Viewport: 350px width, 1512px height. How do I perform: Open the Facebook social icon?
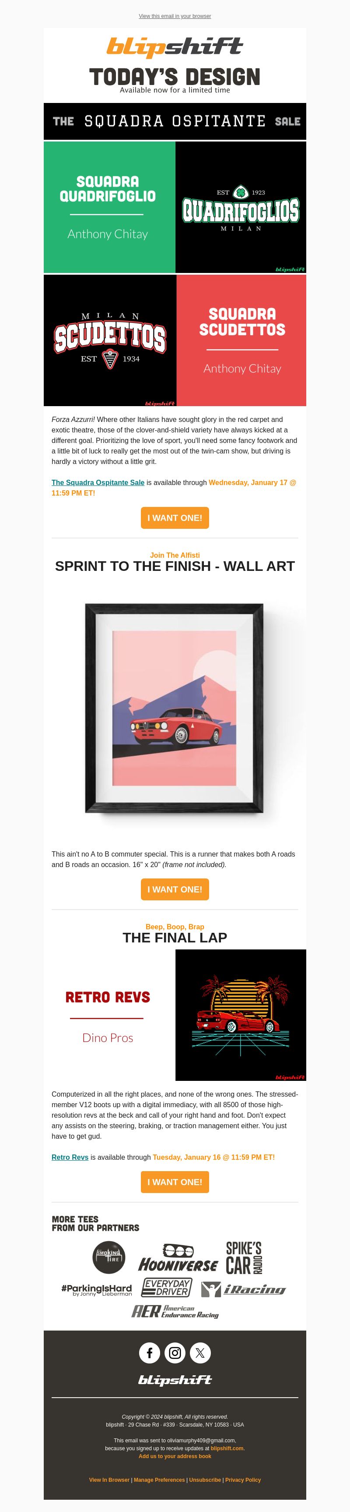click(150, 1353)
